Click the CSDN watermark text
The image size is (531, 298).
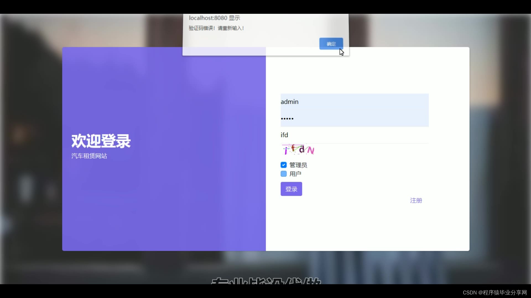494,292
